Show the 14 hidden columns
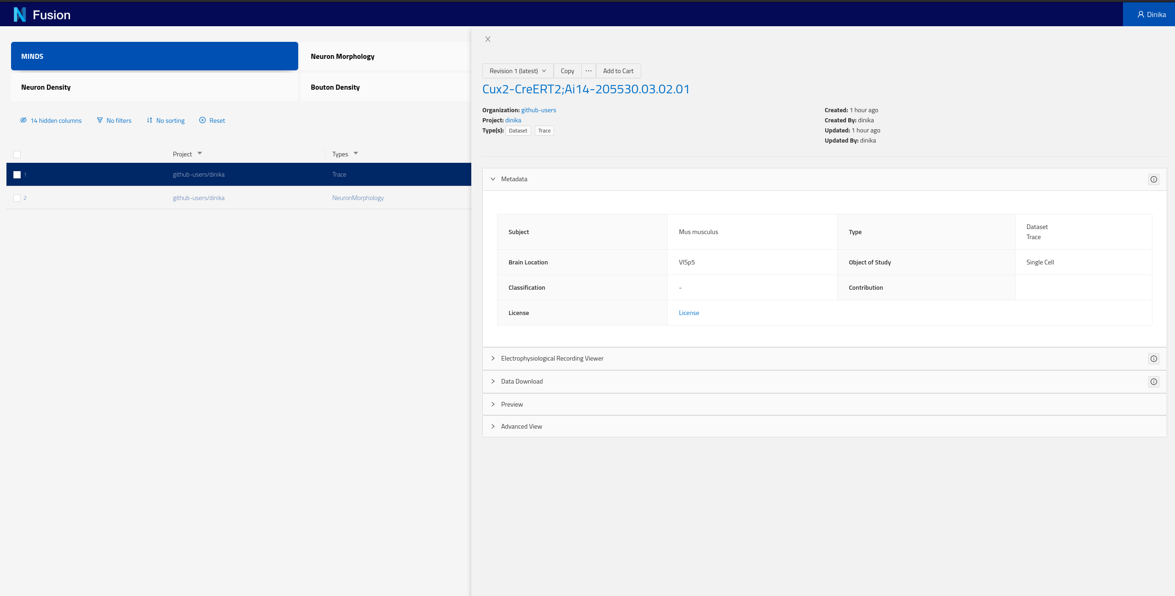This screenshot has height=596, width=1175. (51, 120)
